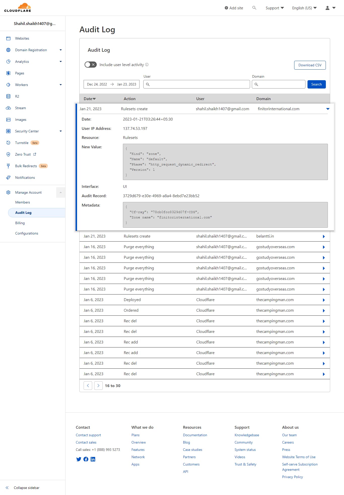The width and height of the screenshot is (344, 495).
Task: Click the Images picture icon
Action: coord(8,120)
